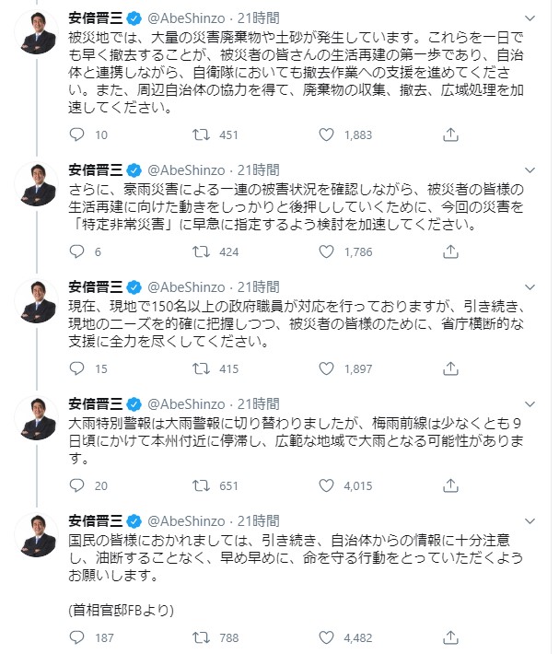The image size is (559, 654).
Task: Click @AbeShinzo handle on the last tweet
Action: tap(186, 521)
